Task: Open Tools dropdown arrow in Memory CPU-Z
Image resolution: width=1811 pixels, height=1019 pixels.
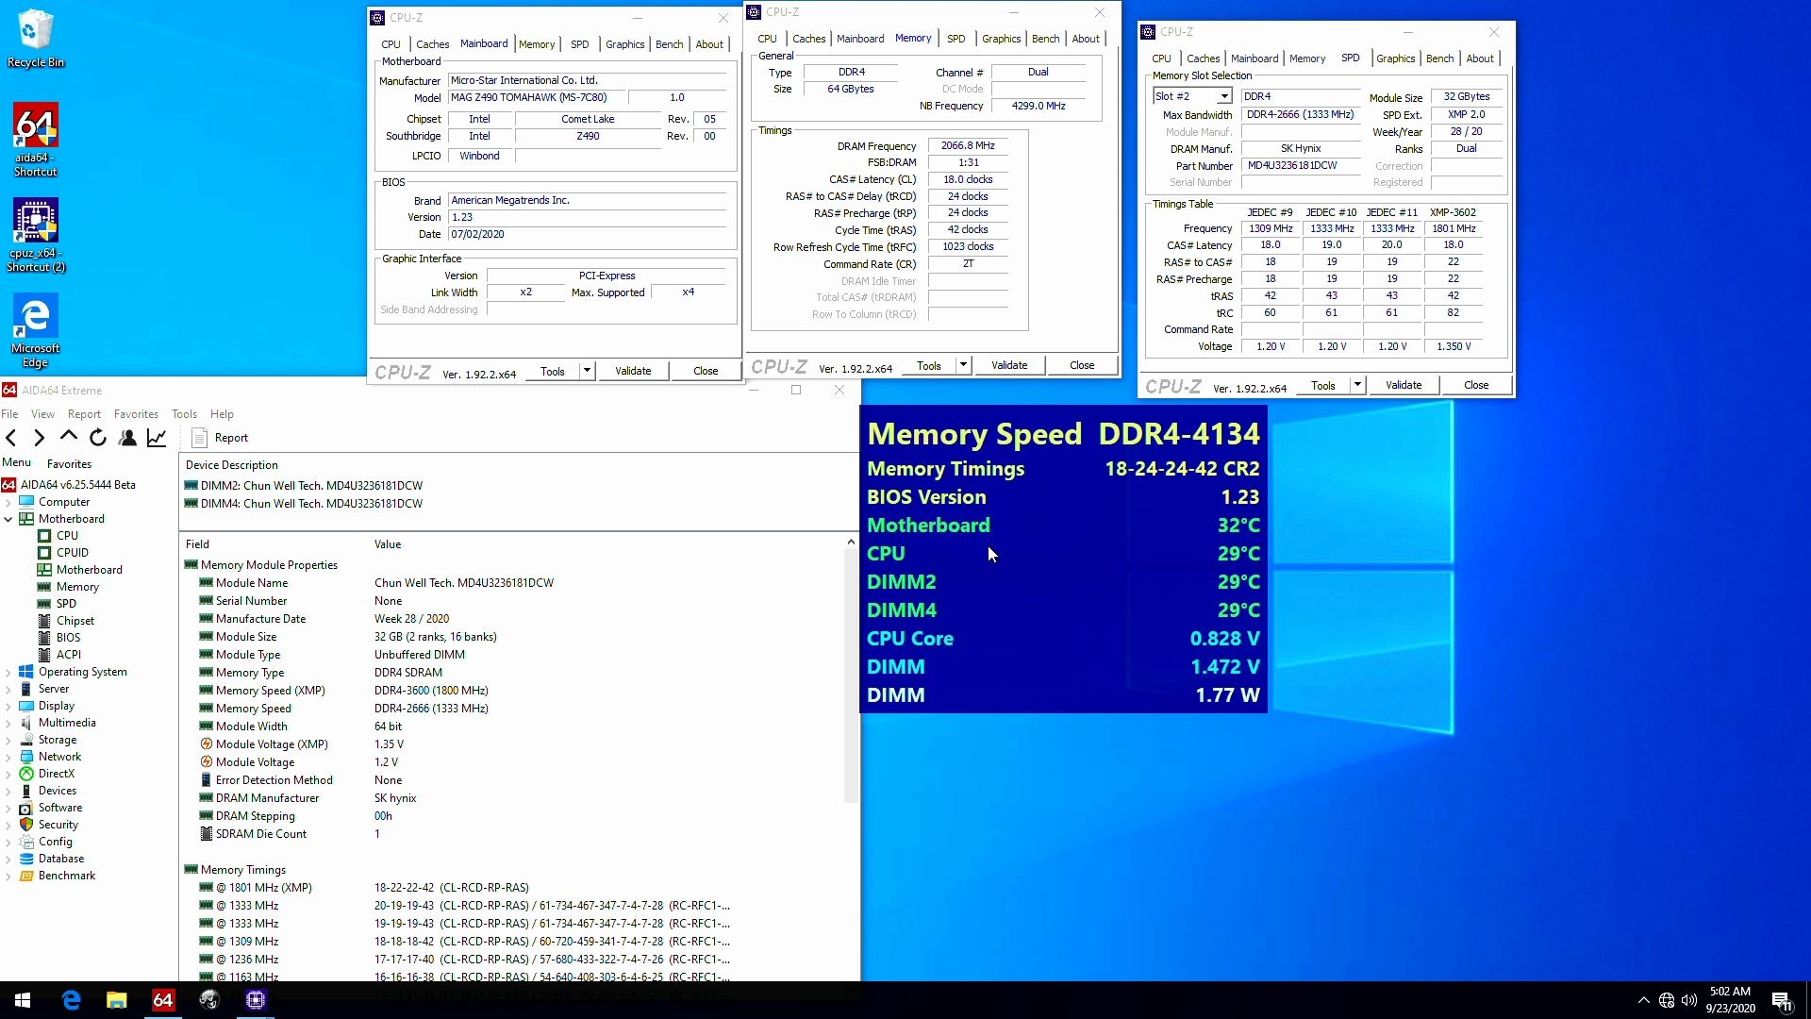Action: point(963,365)
